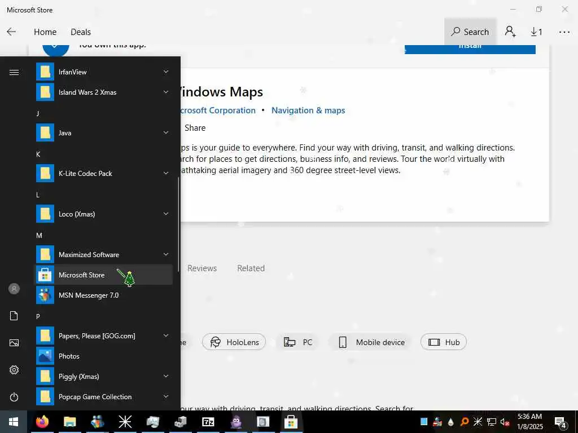The width and height of the screenshot is (578, 433).
Task: Select the PC device chip
Action: (297, 342)
